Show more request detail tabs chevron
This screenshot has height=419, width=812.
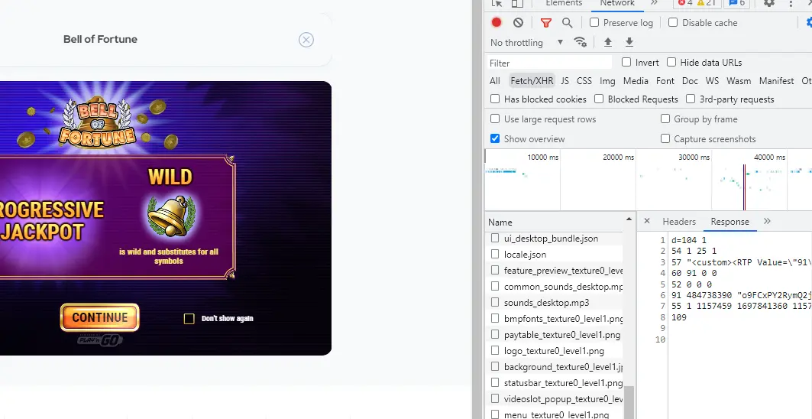click(767, 221)
